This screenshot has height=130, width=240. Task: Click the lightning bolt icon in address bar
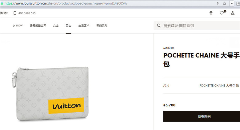218,3
